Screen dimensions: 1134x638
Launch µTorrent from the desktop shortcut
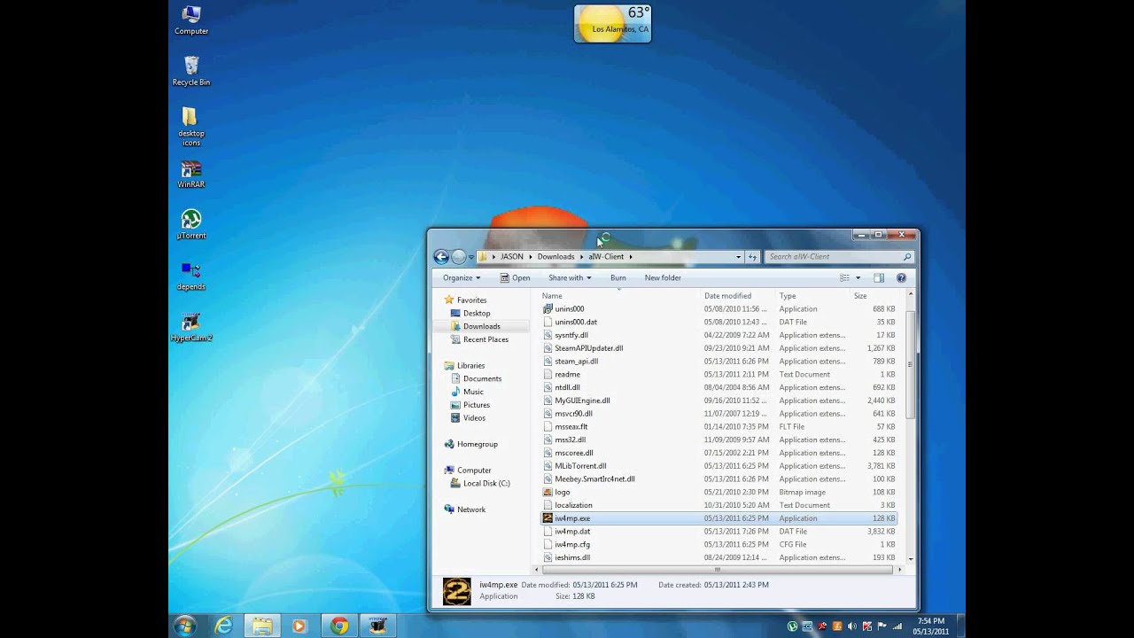tap(190, 224)
